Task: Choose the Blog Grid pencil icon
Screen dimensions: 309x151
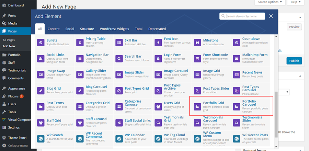Action: tap(41, 91)
